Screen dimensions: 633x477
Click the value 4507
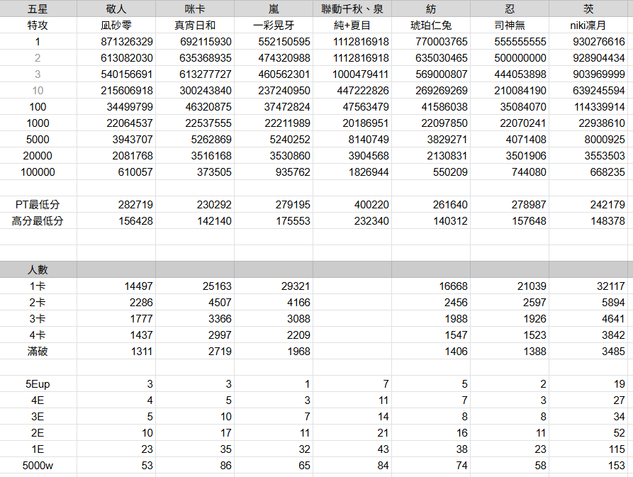(x=220, y=303)
